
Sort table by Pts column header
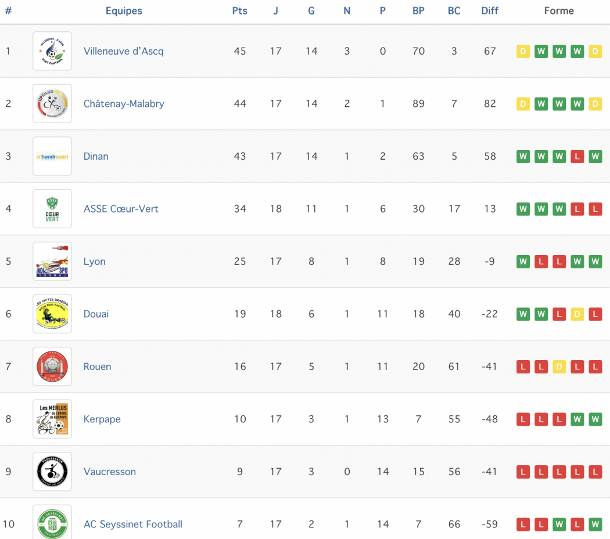tap(239, 11)
